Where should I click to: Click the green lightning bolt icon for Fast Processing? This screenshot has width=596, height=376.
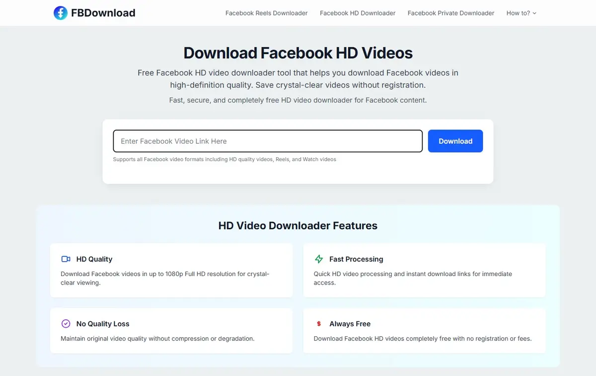coord(318,259)
